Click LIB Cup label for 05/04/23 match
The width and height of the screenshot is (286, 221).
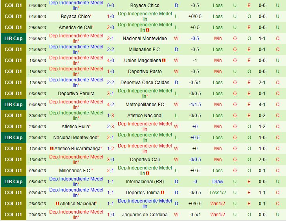(x=13, y=182)
